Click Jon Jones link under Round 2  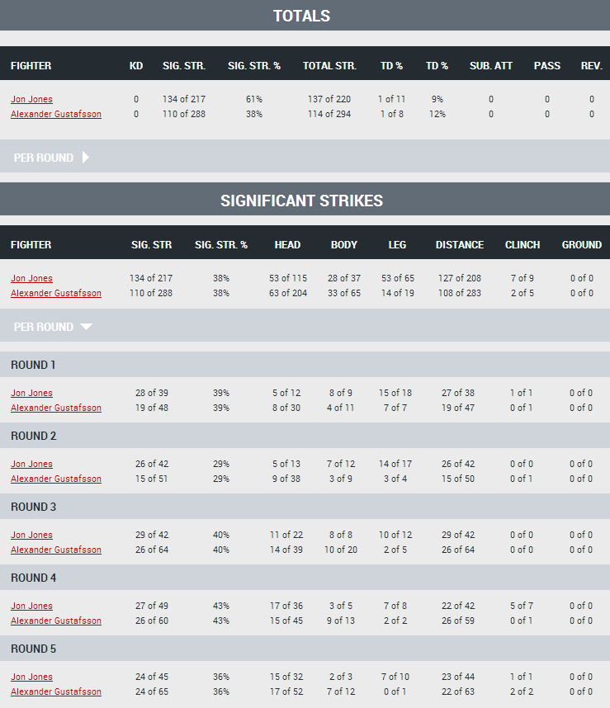click(31, 464)
